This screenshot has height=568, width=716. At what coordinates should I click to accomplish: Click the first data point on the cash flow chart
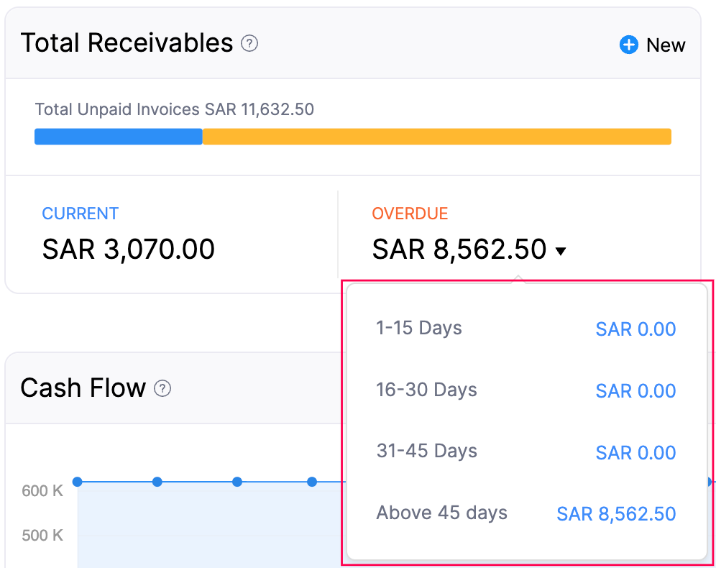tap(77, 482)
